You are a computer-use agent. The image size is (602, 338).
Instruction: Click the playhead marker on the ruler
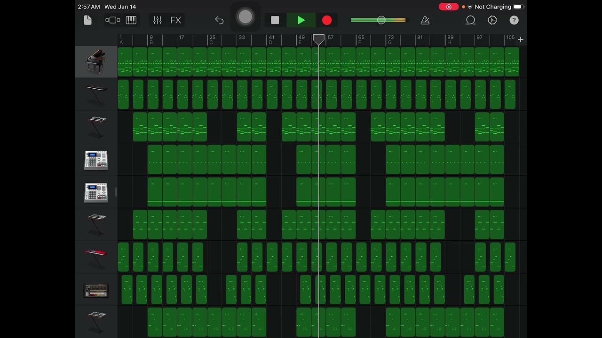pyautogui.click(x=319, y=40)
